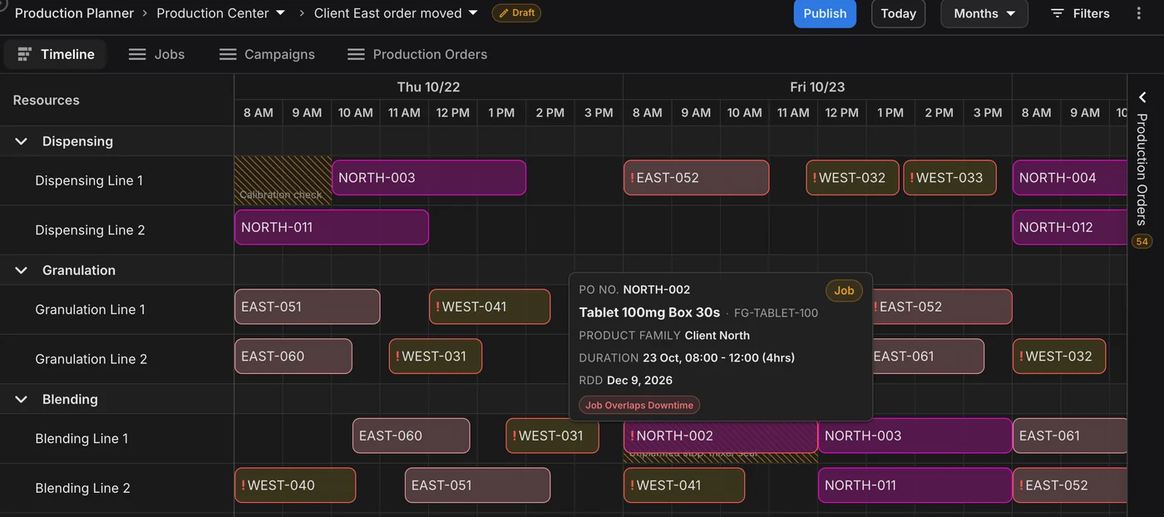
Task: Open the Client East order moved dropdown
Action: click(x=473, y=13)
